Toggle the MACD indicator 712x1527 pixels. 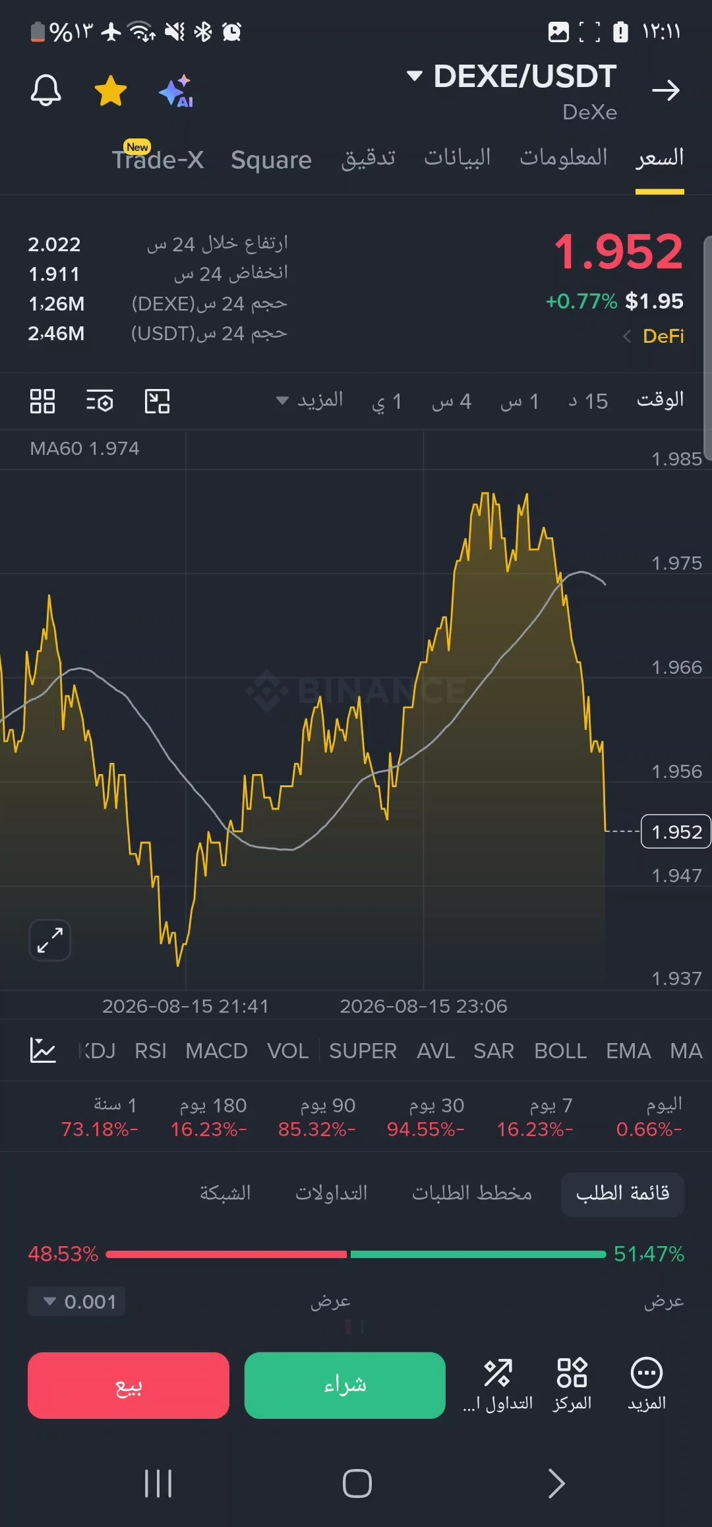pos(216,1050)
